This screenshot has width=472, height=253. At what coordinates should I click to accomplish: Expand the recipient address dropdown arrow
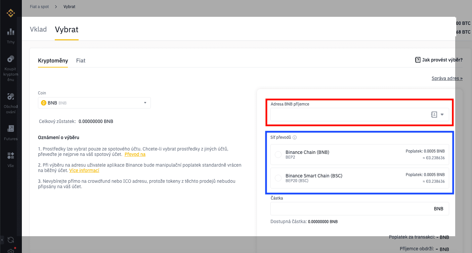point(442,115)
